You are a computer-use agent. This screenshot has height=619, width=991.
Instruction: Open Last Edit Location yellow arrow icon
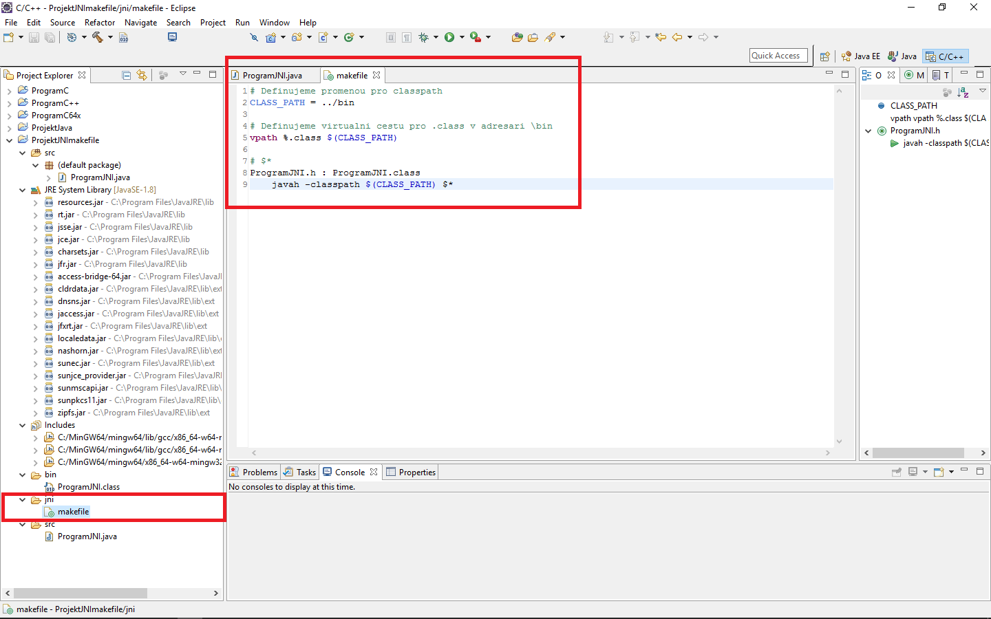coord(661,38)
